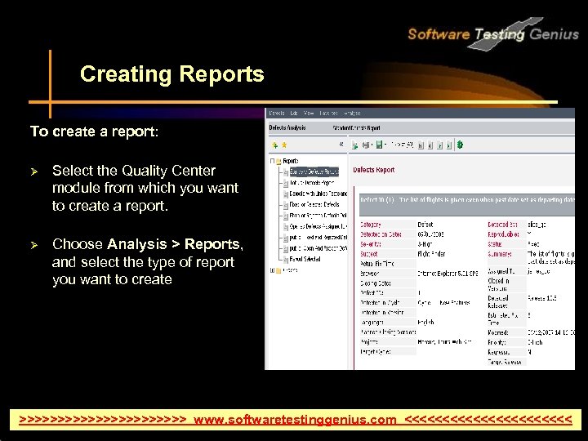588x441 pixels.
Task: Select the Reports folder in tree
Action: [291, 161]
